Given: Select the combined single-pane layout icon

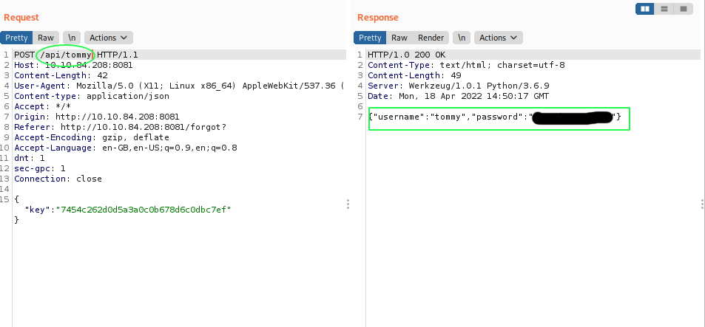Looking at the screenshot, I should click(x=684, y=9).
